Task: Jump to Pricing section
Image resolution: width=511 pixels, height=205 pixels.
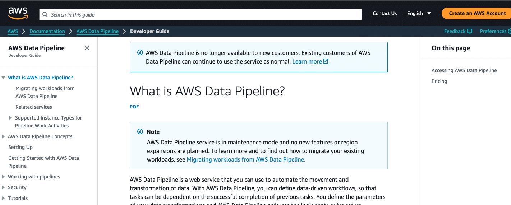Action: pyautogui.click(x=439, y=81)
